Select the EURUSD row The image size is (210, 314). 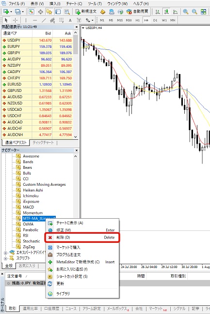(x=37, y=84)
